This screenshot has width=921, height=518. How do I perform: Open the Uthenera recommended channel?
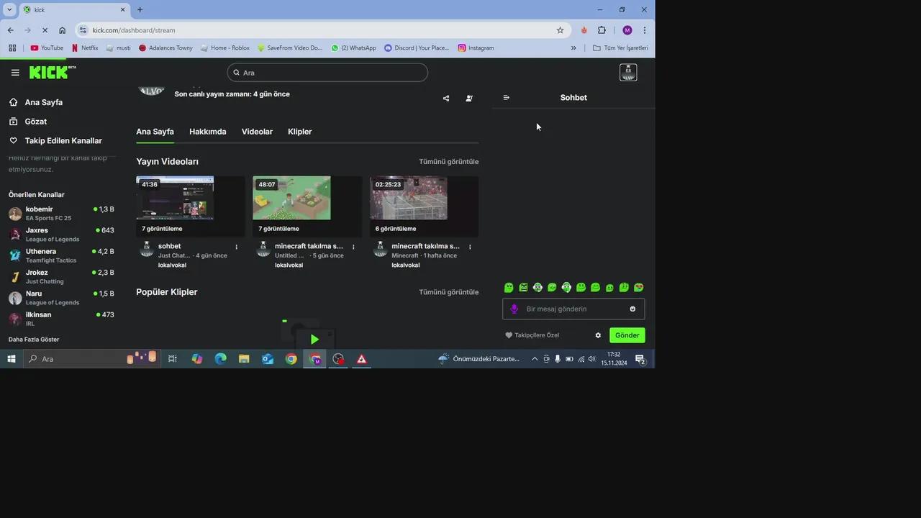pos(61,255)
